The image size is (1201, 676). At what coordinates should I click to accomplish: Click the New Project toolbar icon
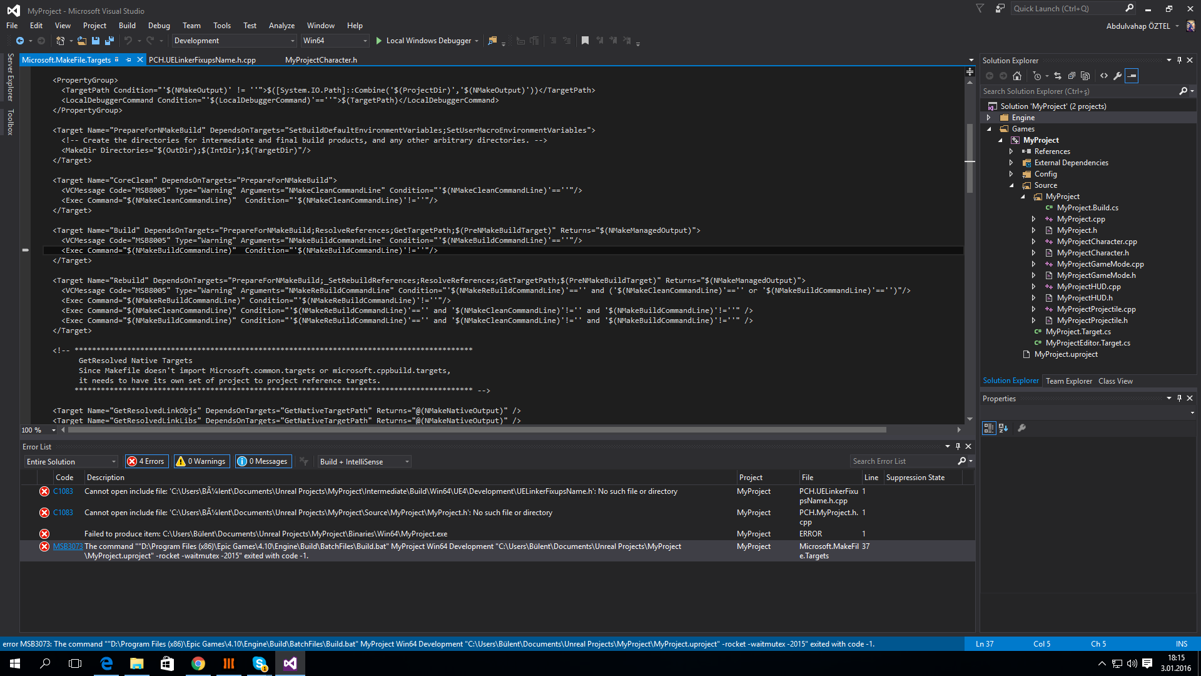61,41
